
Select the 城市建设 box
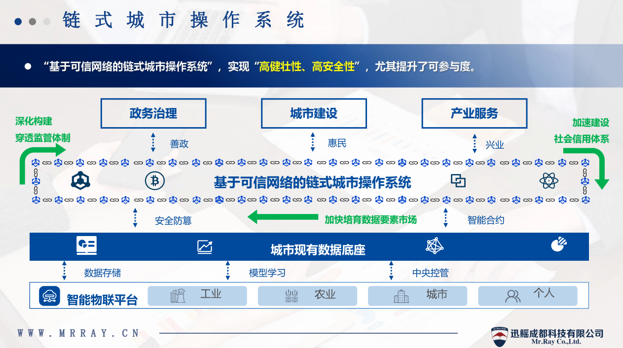314,113
